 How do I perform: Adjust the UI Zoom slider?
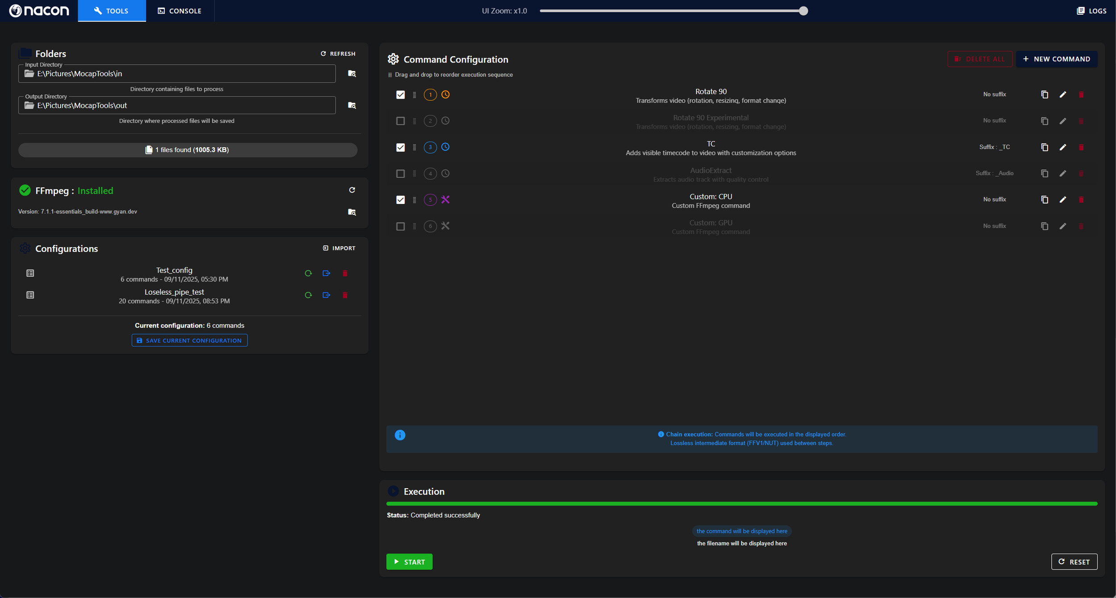803,11
